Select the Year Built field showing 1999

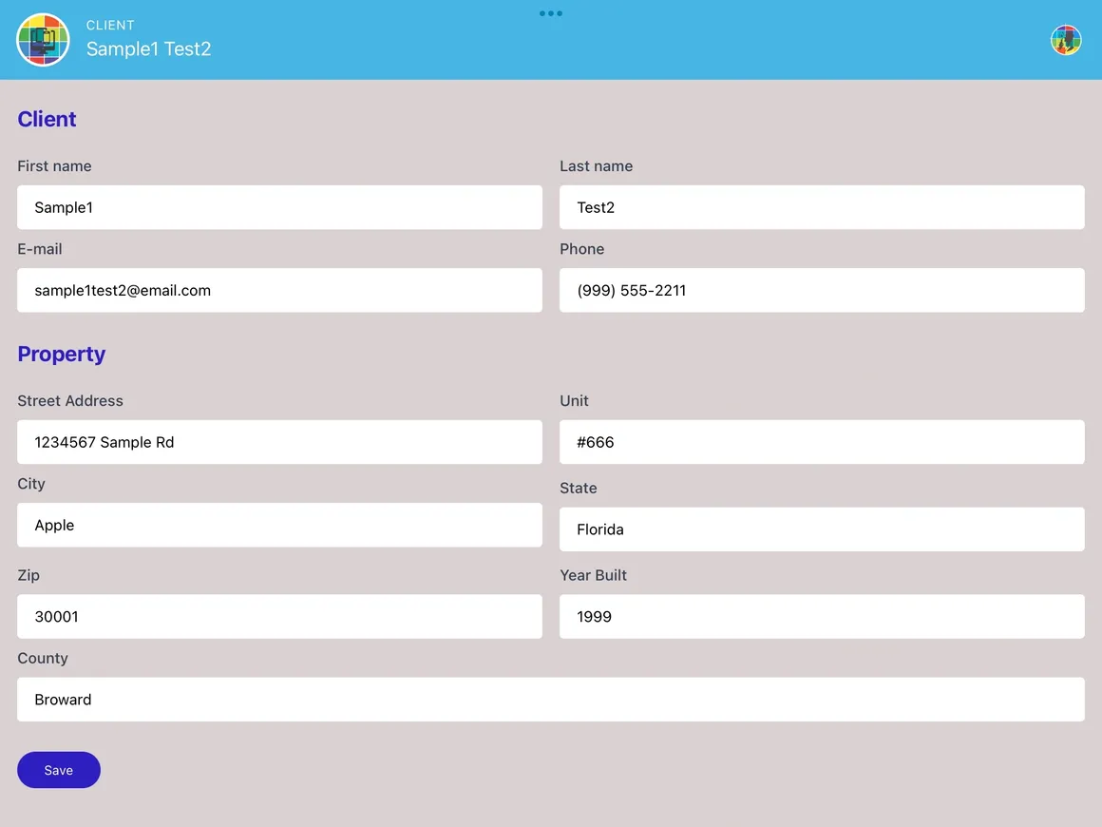[x=822, y=616]
